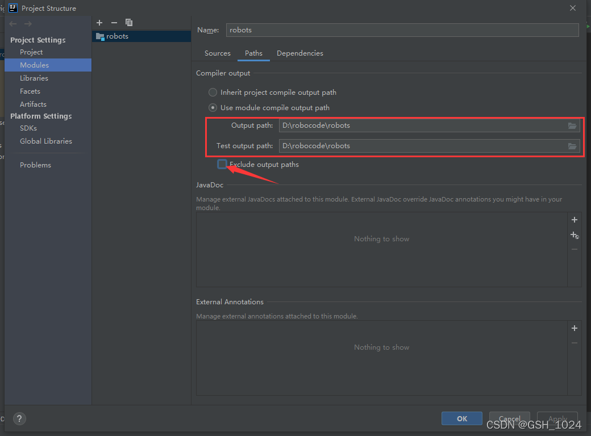Click the add module plus icon
The height and width of the screenshot is (436, 591).
coord(99,23)
